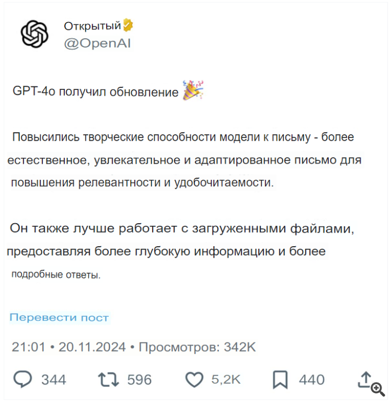The image size is (392, 403).
Task: Click the gold verified badge
Action: [x=128, y=25]
